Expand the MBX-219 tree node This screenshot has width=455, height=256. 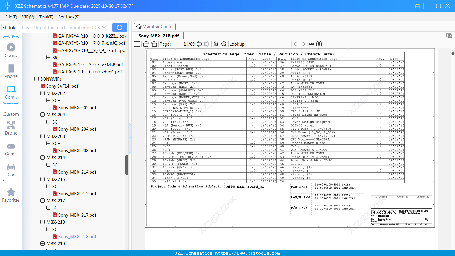coord(42,243)
